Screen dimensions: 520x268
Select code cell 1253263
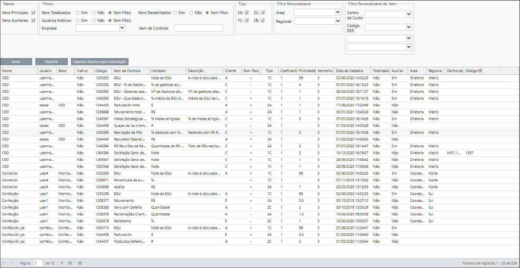[x=102, y=78]
